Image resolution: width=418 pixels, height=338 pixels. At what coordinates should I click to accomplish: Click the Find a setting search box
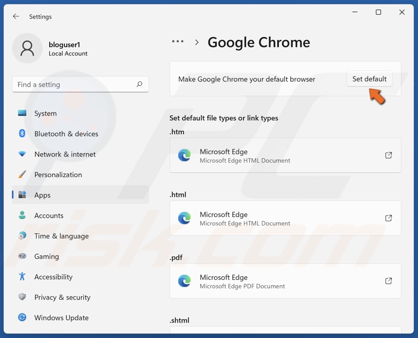(74, 84)
